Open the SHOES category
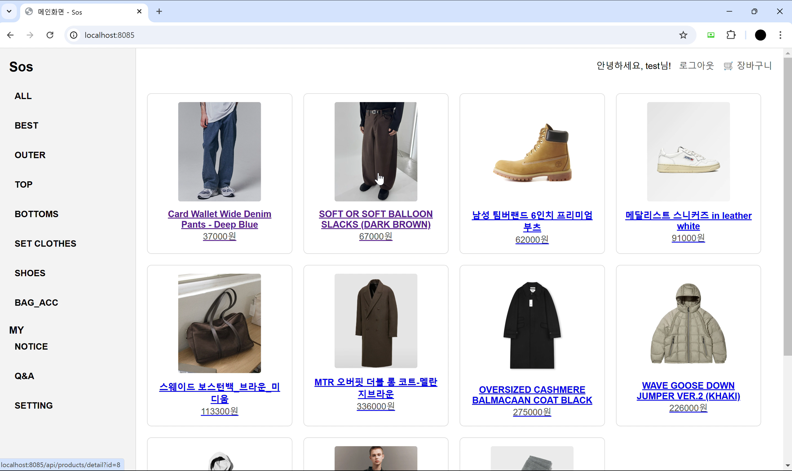This screenshot has width=792, height=471. [30, 273]
